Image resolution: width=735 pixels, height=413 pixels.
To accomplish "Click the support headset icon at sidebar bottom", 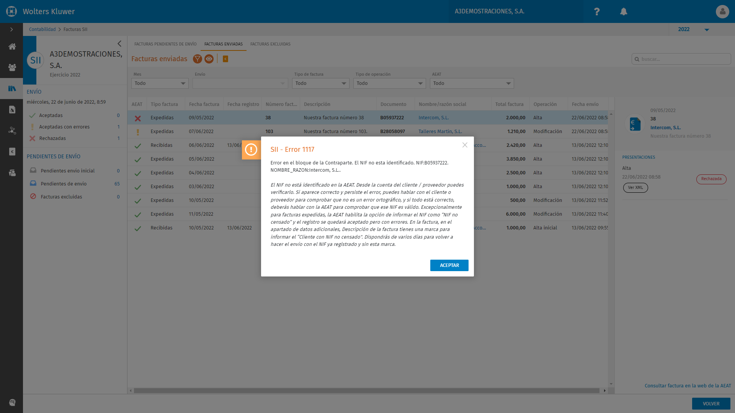I will click(12, 402).
